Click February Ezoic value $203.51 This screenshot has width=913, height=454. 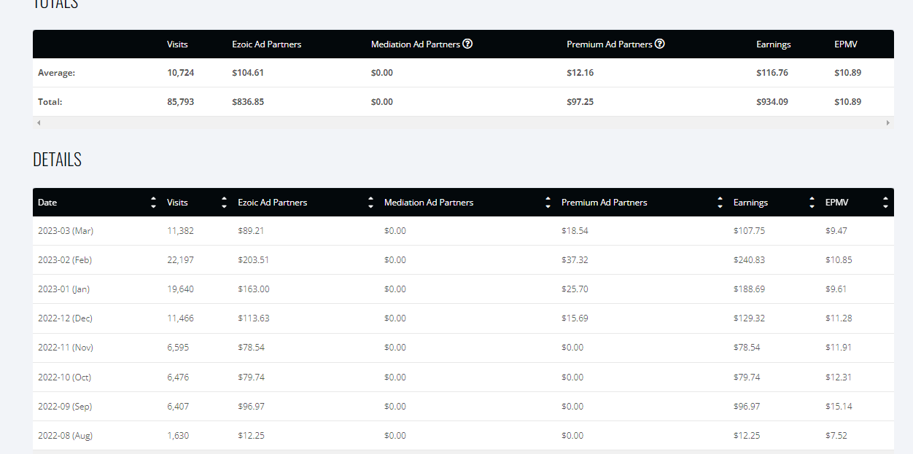pyautogui.click(x=254, y=259)
